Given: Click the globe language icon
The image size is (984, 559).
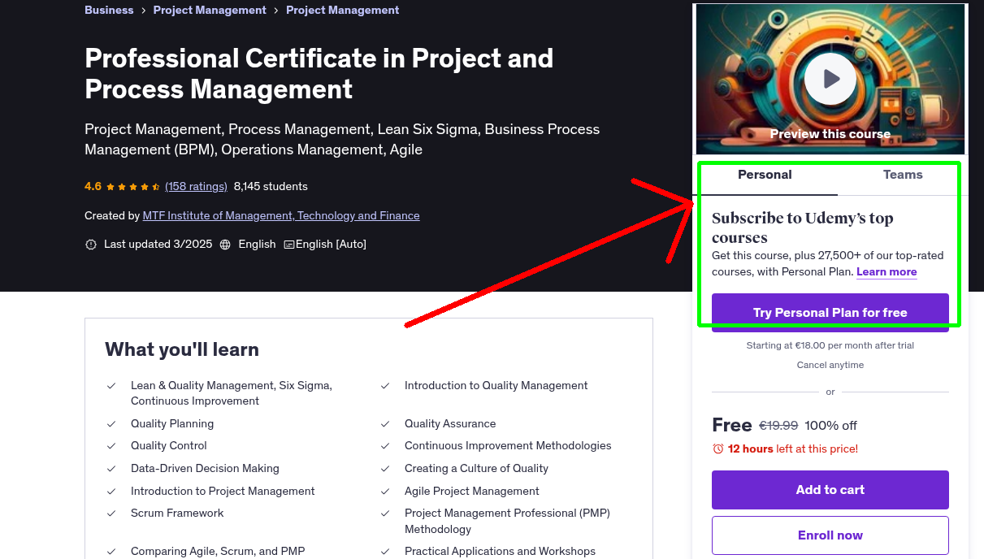Looking at the screenshot, I should [x=225, y=245].
